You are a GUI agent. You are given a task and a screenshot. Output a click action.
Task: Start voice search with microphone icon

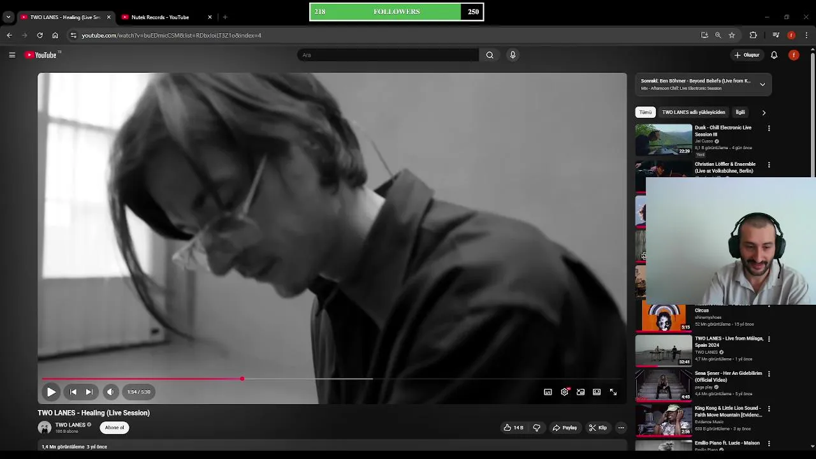click(513, 55)
